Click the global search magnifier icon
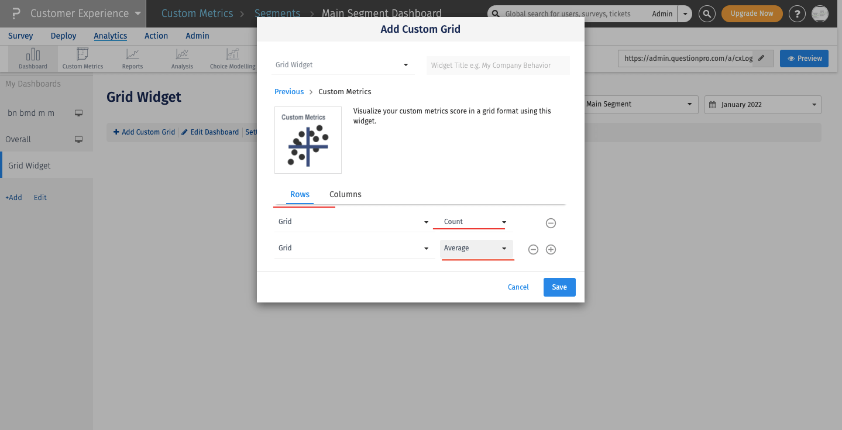Screen dimensions: 842x430 pos(706,13)
